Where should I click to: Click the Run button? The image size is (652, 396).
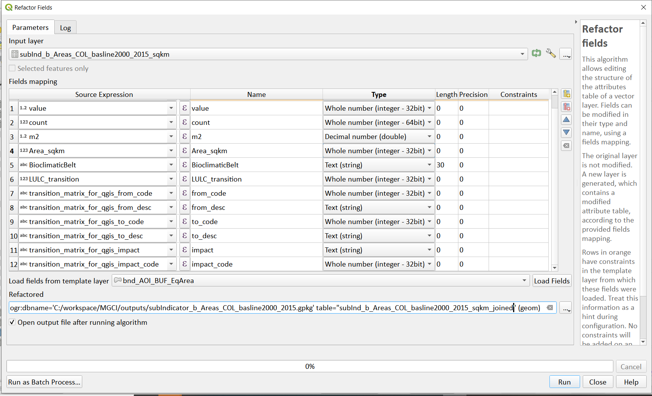[x=564, y=382]
